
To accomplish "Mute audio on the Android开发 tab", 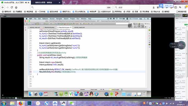I will tap(26, 2).
